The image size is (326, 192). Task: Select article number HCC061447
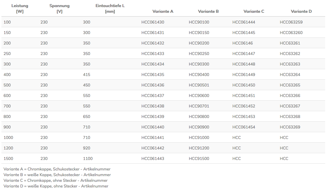tap(244, 54)
